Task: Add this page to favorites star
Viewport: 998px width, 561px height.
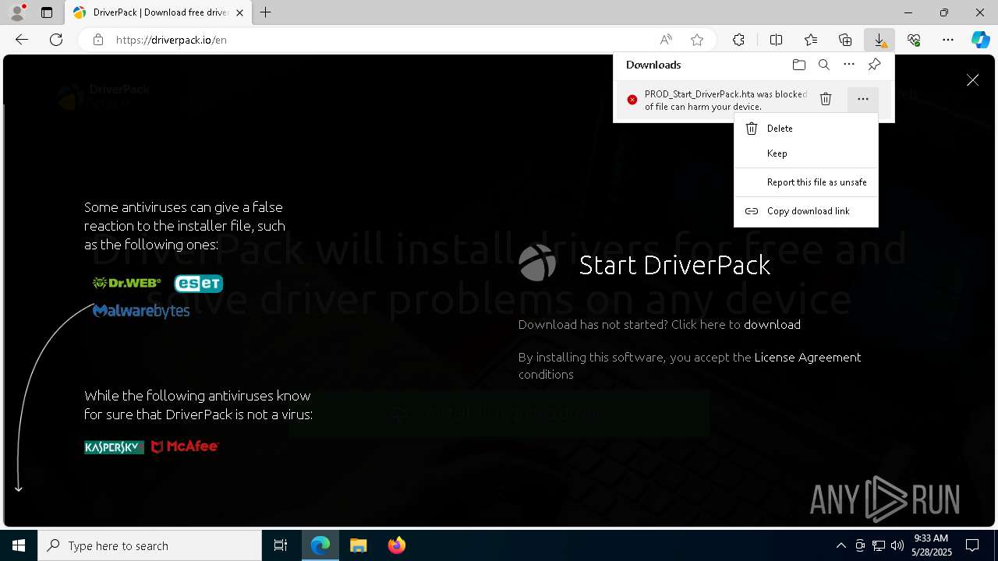Action: coord(697,40)
